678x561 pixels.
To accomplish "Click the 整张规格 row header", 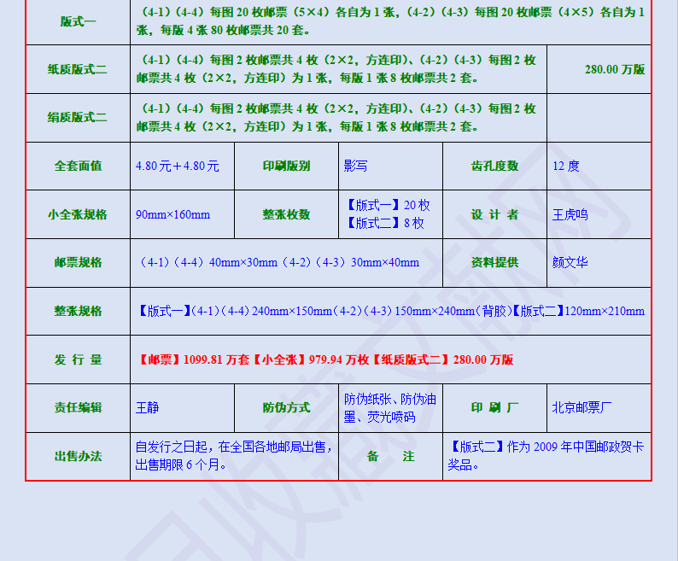I will 78,311.
